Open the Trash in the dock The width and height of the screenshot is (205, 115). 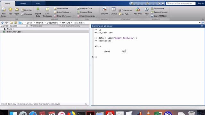coord(192,113)
